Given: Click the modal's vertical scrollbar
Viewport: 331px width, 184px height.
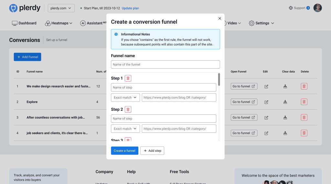Looking at the screenshot, I should tap(219, 80).
